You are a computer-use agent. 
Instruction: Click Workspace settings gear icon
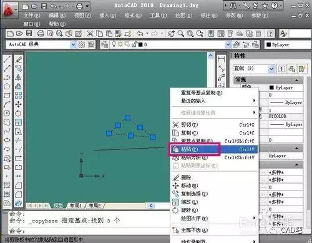81,44
